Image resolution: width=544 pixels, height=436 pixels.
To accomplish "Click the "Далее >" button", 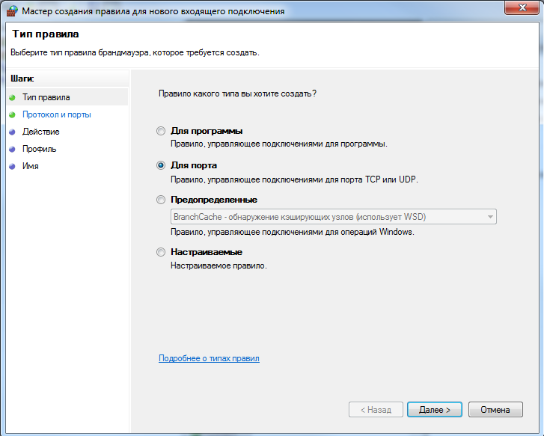I will point(434,410).
